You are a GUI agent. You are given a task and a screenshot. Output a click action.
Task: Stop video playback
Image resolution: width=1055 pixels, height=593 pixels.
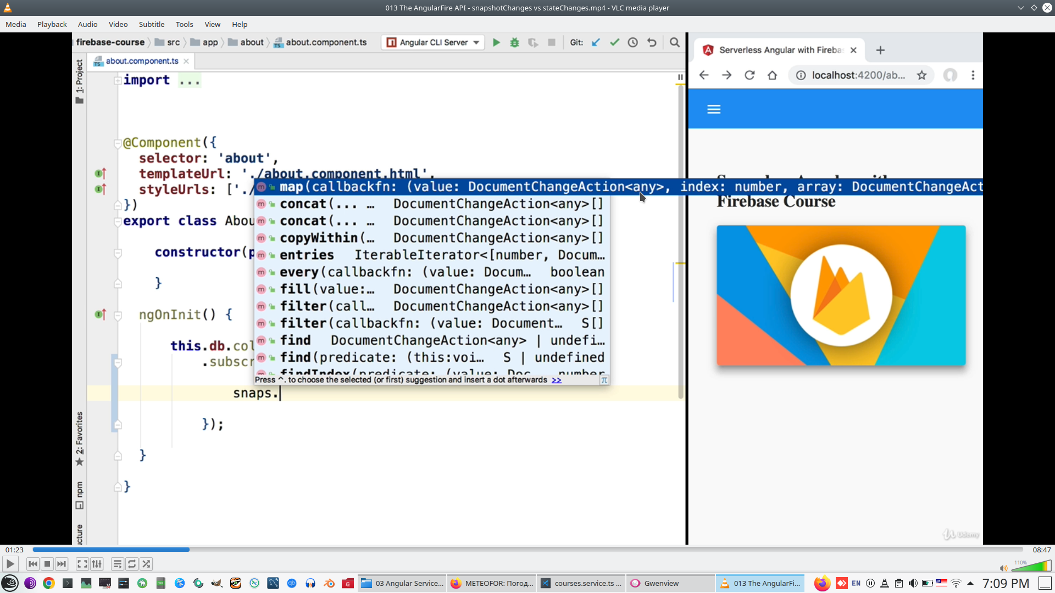pos(47,564)
